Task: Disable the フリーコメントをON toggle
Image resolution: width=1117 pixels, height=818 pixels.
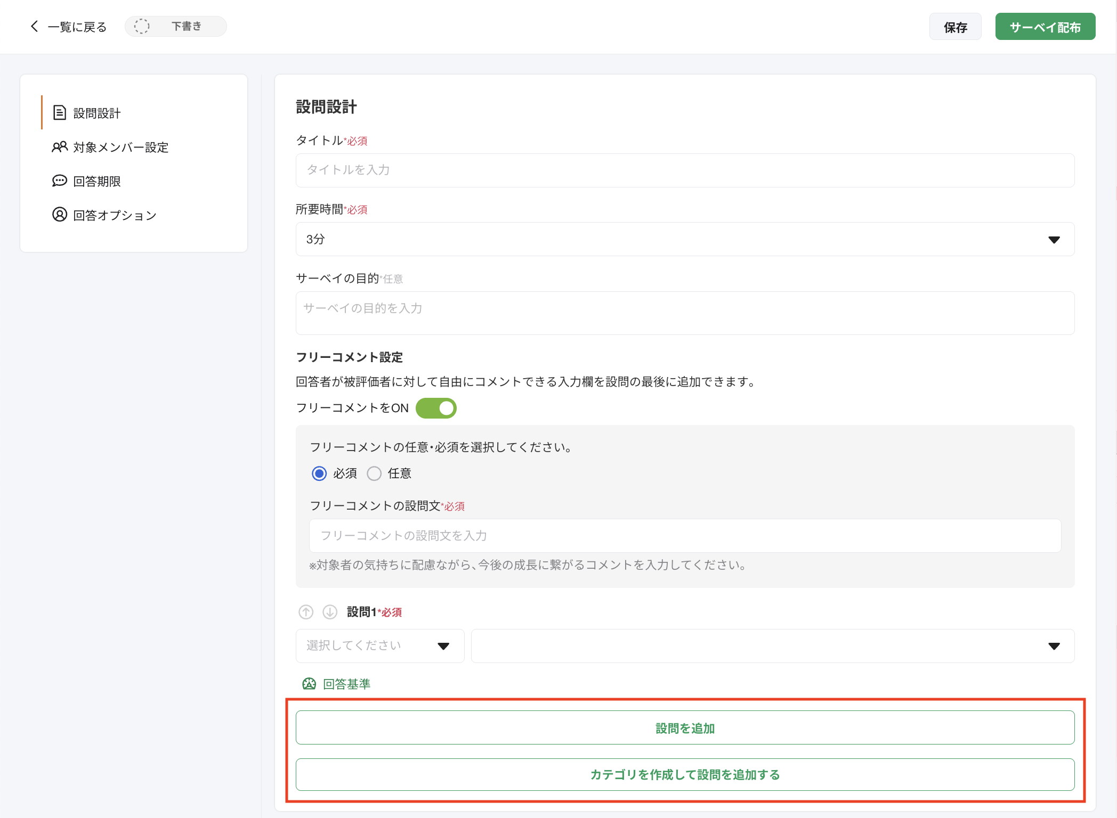Action: click(x=436, y=408)
